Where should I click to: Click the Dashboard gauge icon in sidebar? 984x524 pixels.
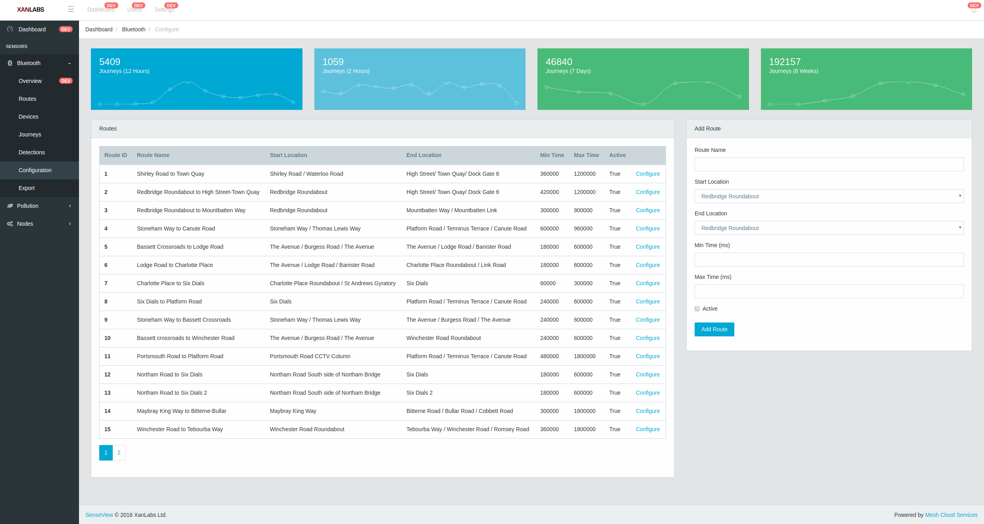coord(10,29)
